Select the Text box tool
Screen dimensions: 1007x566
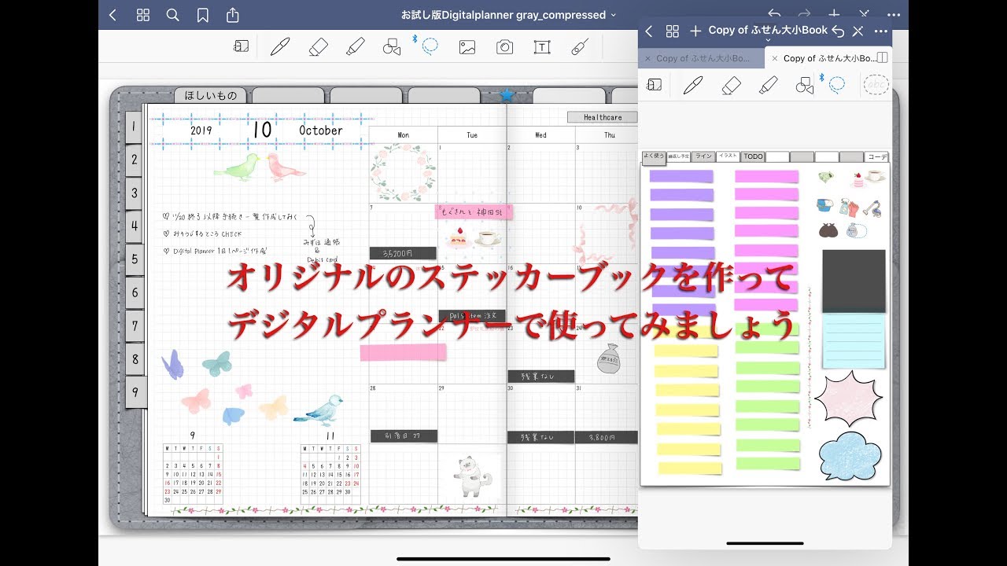tap(542, 47)
